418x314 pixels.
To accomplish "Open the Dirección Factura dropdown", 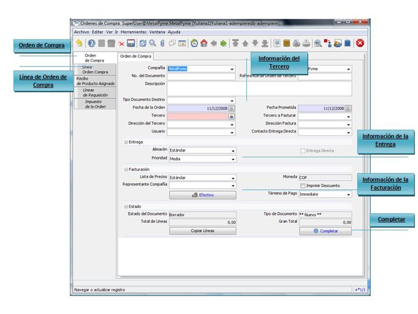I will (x=348, y=125).
